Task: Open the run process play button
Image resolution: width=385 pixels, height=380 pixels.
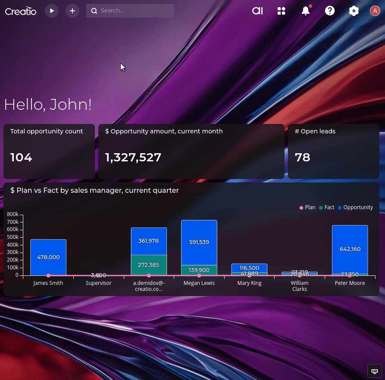Action: [x=52, y=11]
